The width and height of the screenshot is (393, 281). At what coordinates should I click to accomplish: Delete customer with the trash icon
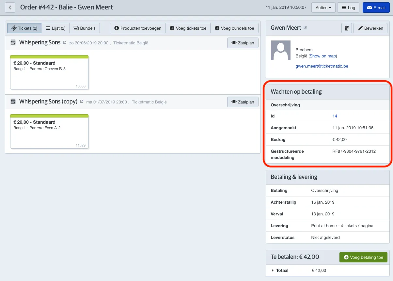point(346,28)
